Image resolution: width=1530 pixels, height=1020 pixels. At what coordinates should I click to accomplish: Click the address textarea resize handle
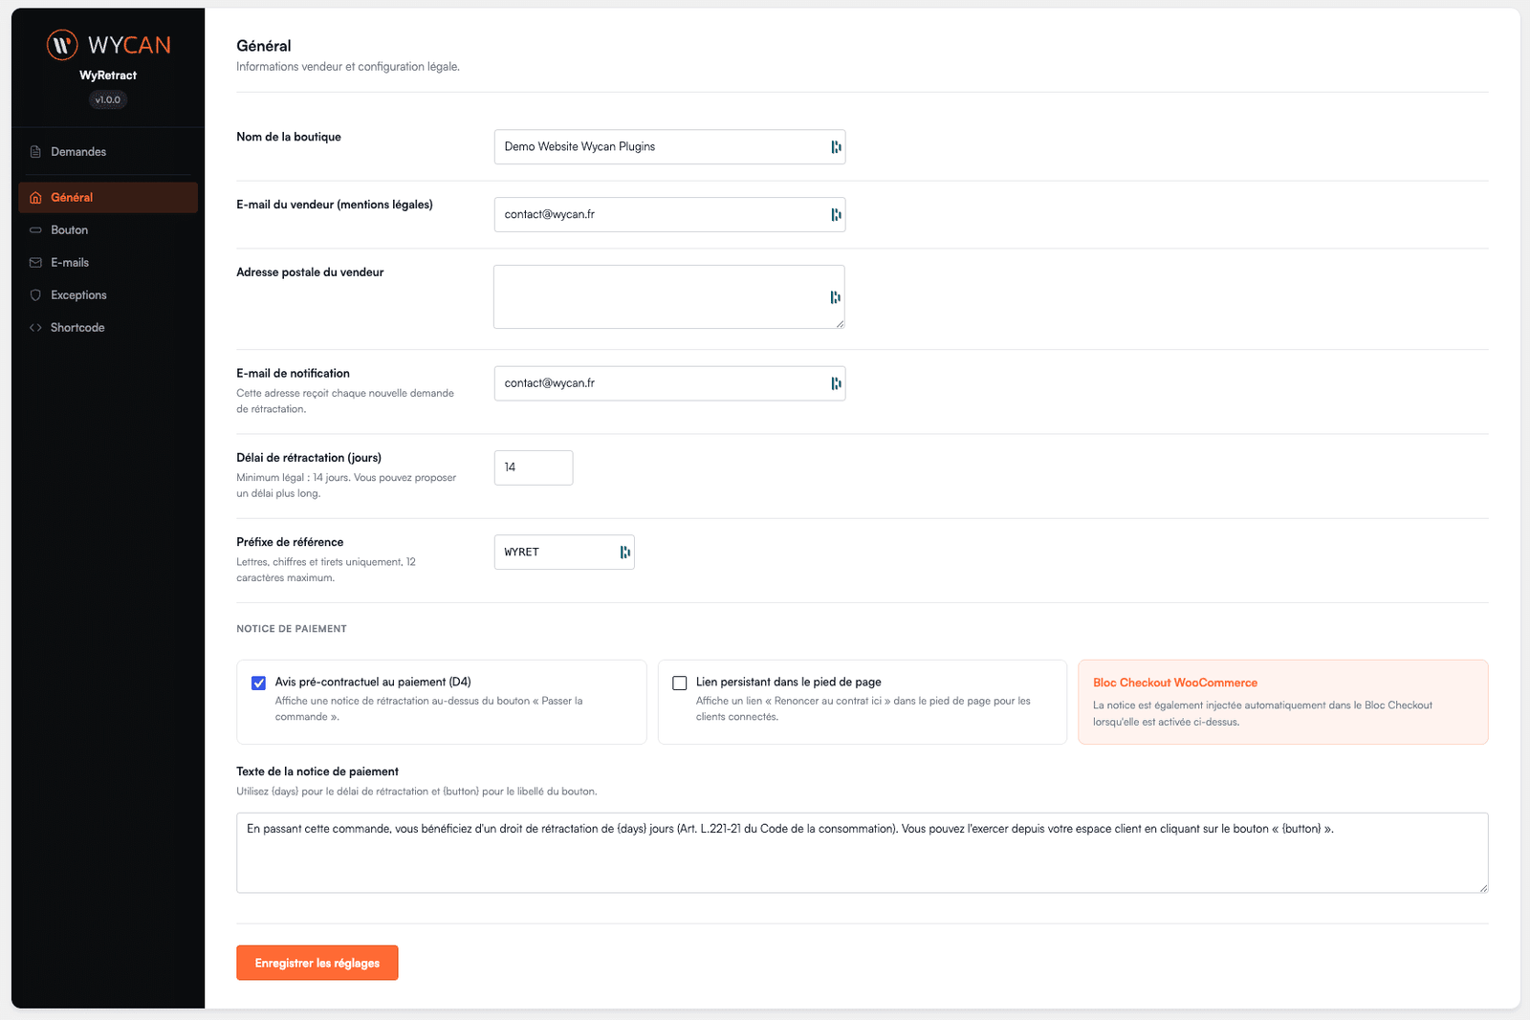[x=840, y=323]
